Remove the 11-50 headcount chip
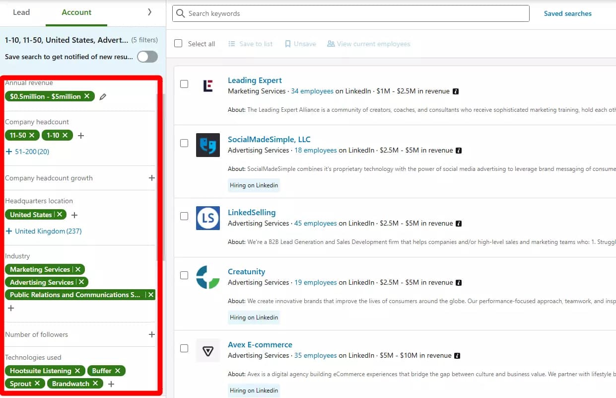Screen dimensions: 616x398 pyautogui.click(x=32, y=135)
